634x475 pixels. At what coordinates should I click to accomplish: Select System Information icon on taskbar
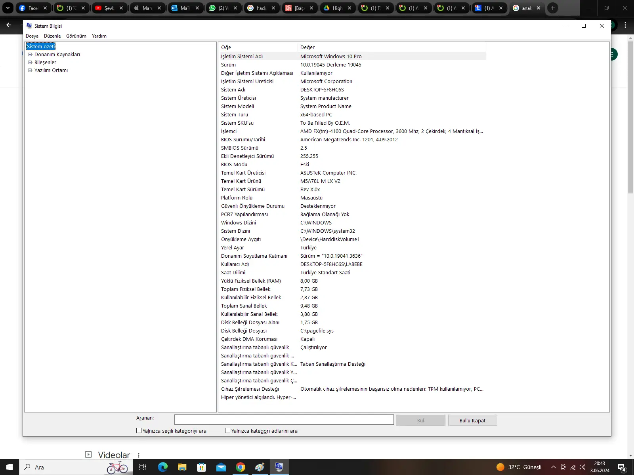coord(279,467)
